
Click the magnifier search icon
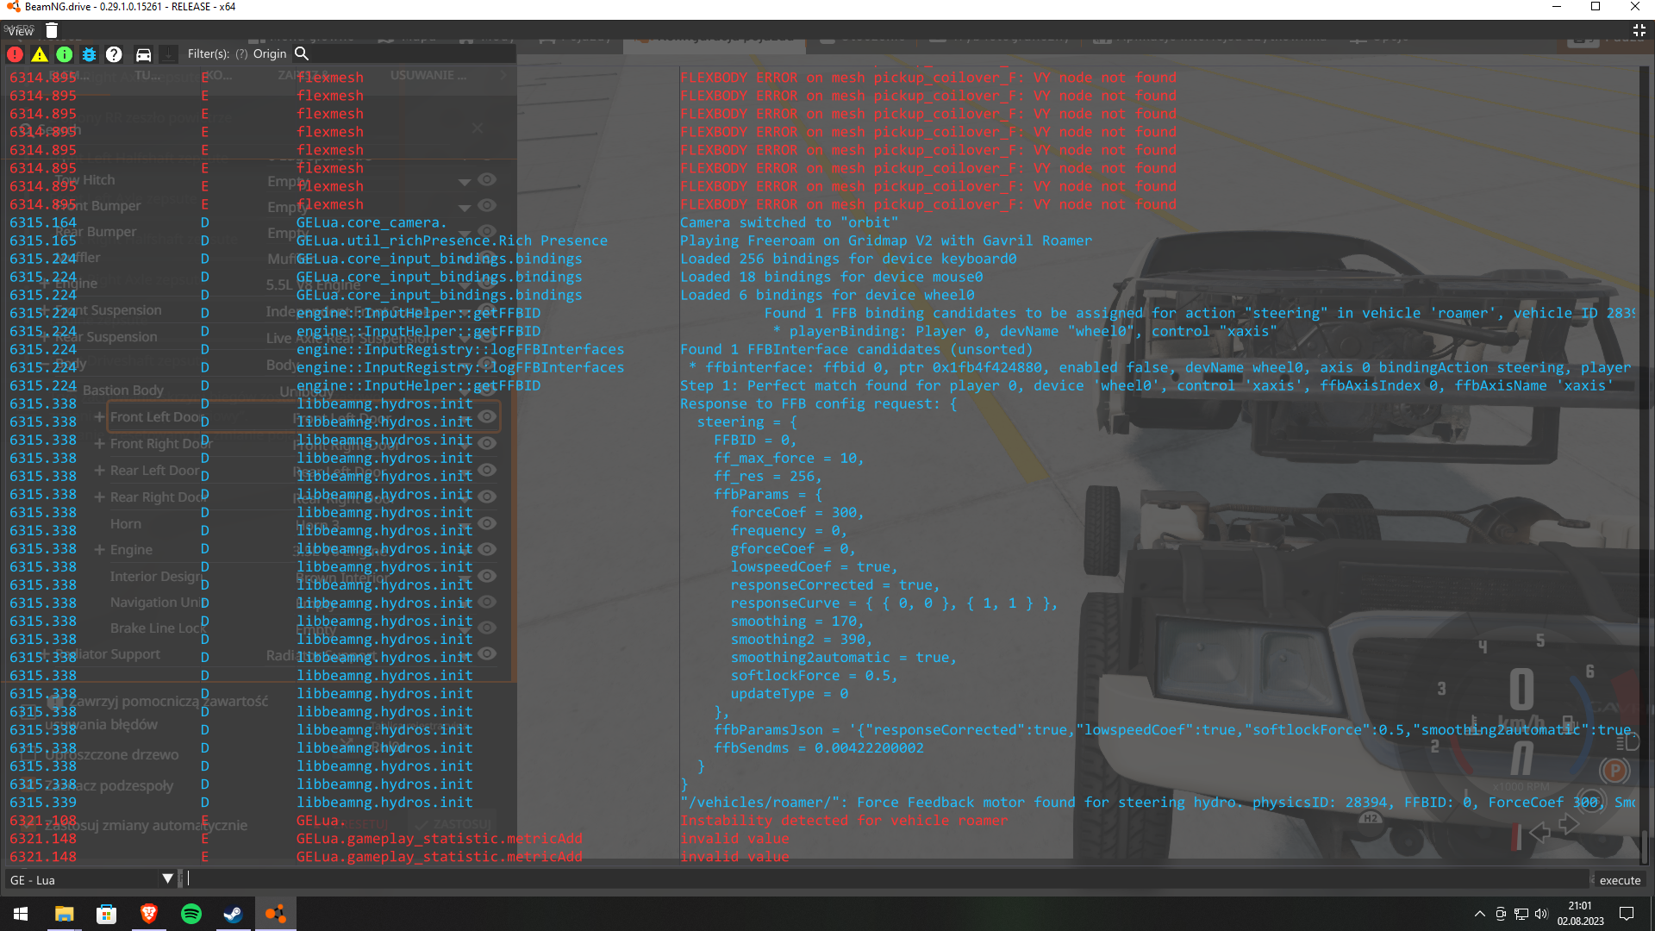(x=302, y=53)
